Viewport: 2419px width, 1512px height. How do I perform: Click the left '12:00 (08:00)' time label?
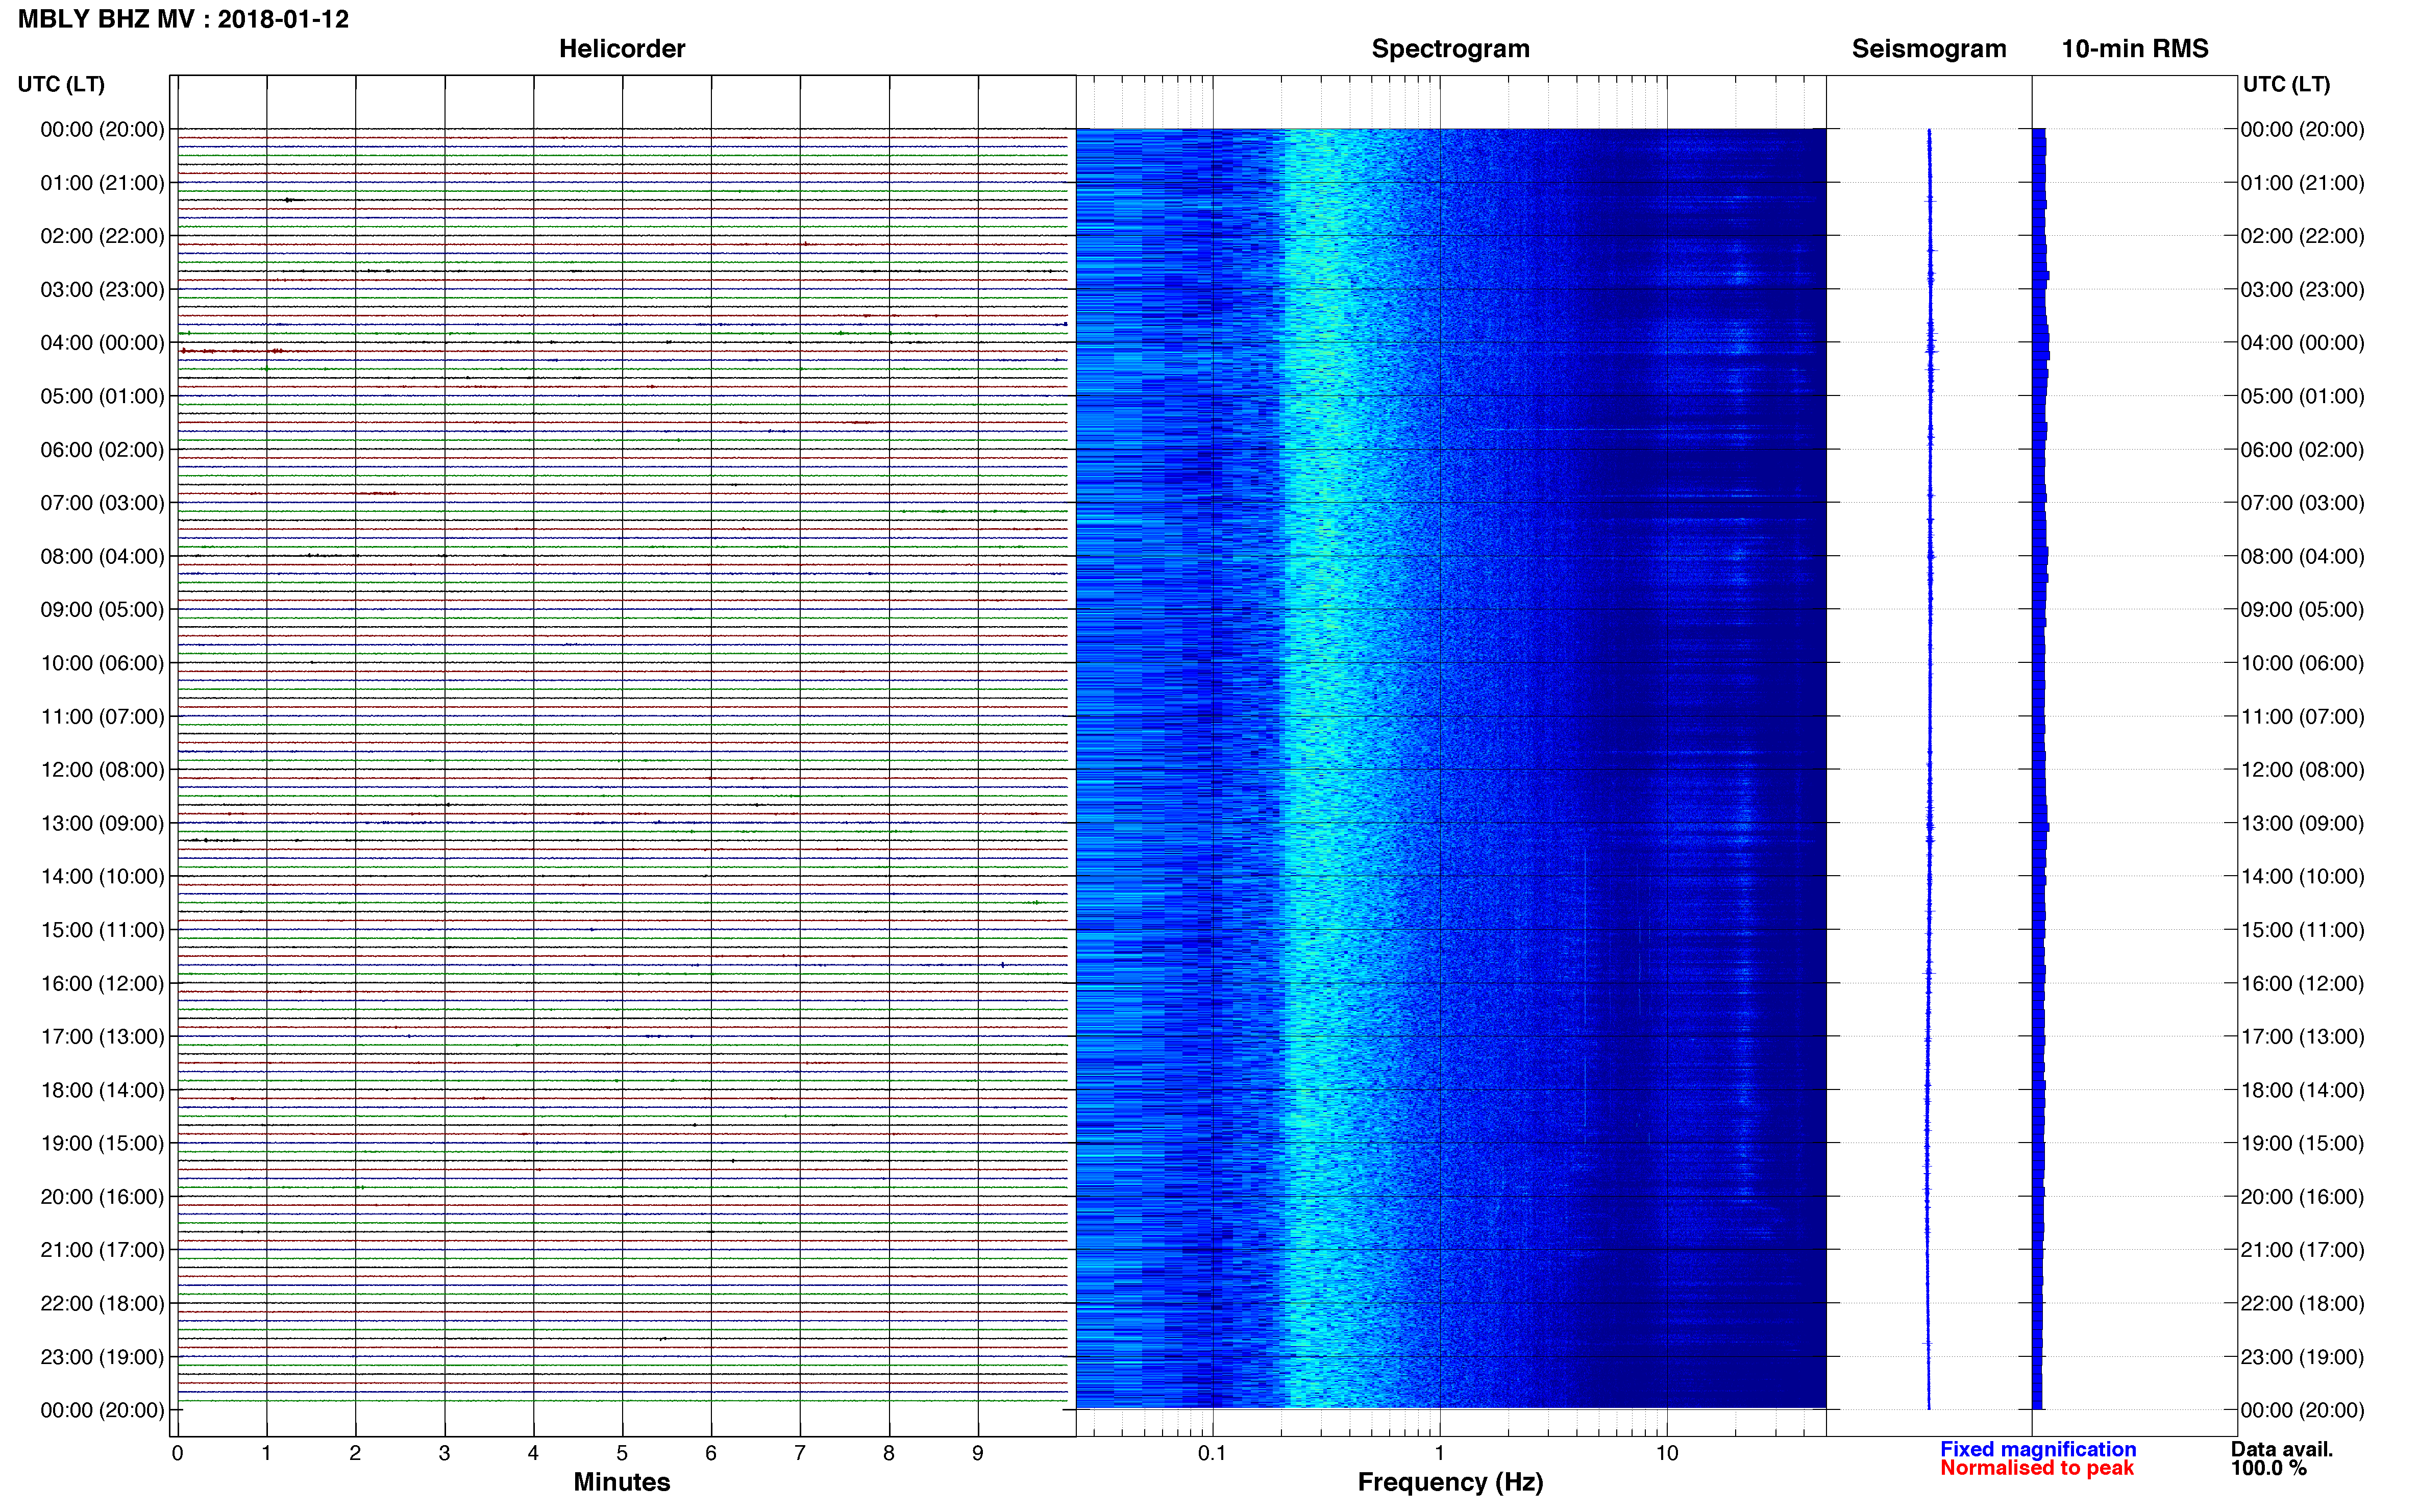pyautogui.click(x=102, y=770)
